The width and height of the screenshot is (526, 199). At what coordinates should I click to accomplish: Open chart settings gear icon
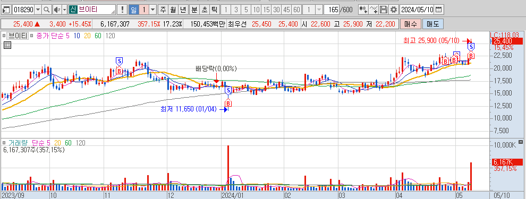[x=394, y=10]
